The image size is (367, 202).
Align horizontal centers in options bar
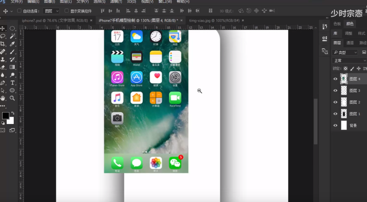point(136,11)
